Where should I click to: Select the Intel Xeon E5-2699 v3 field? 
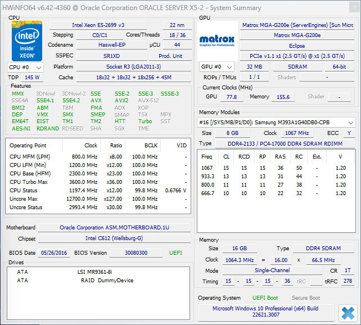click(x=98, y=25)
